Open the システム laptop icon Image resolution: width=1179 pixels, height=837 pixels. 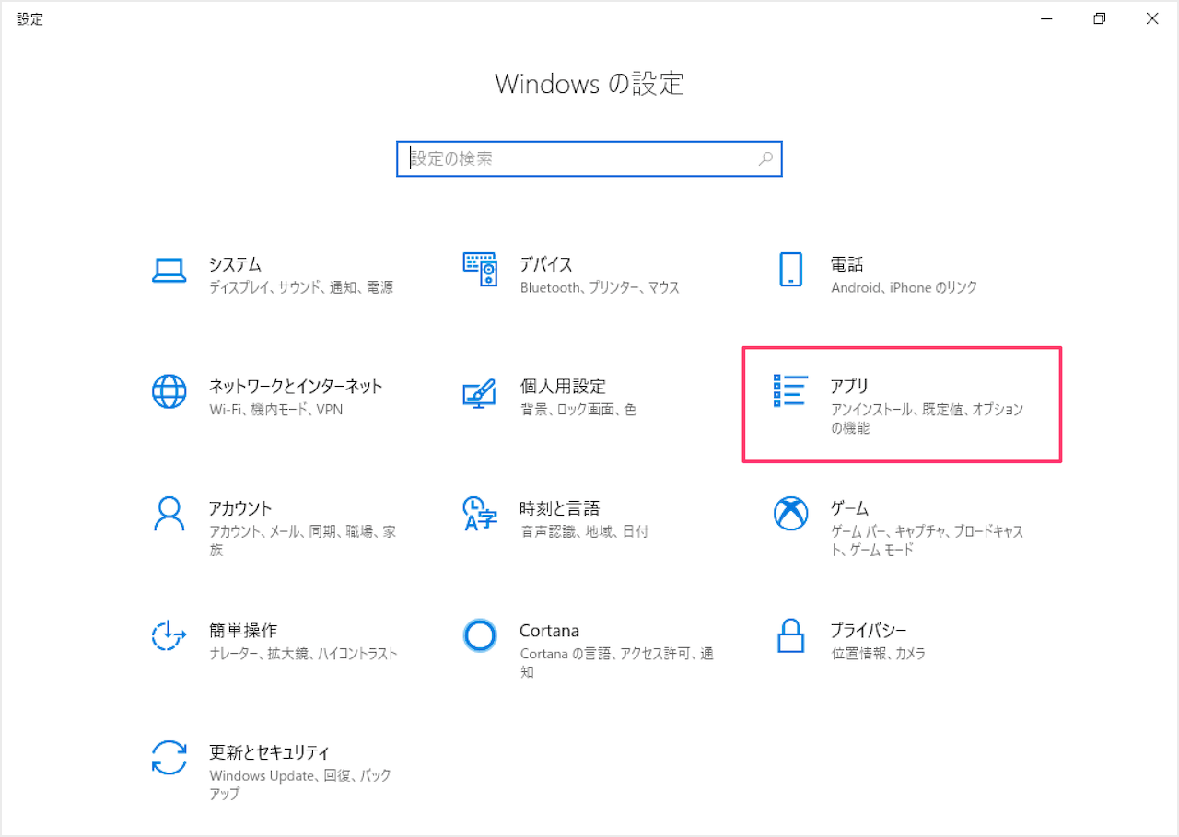click(169, 270)
